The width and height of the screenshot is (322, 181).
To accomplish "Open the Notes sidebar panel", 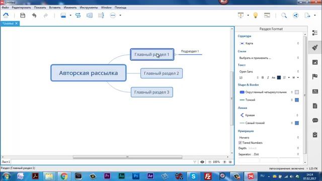I will [x=315, y=106].
